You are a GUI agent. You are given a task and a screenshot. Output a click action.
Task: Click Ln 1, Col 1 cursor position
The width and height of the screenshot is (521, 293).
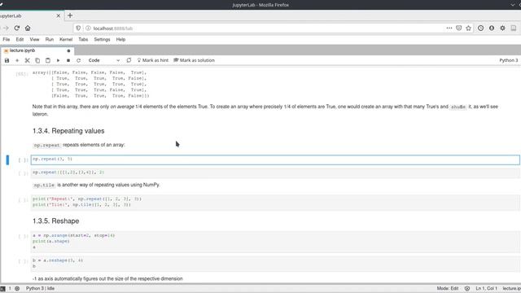(x=487, y=288)
